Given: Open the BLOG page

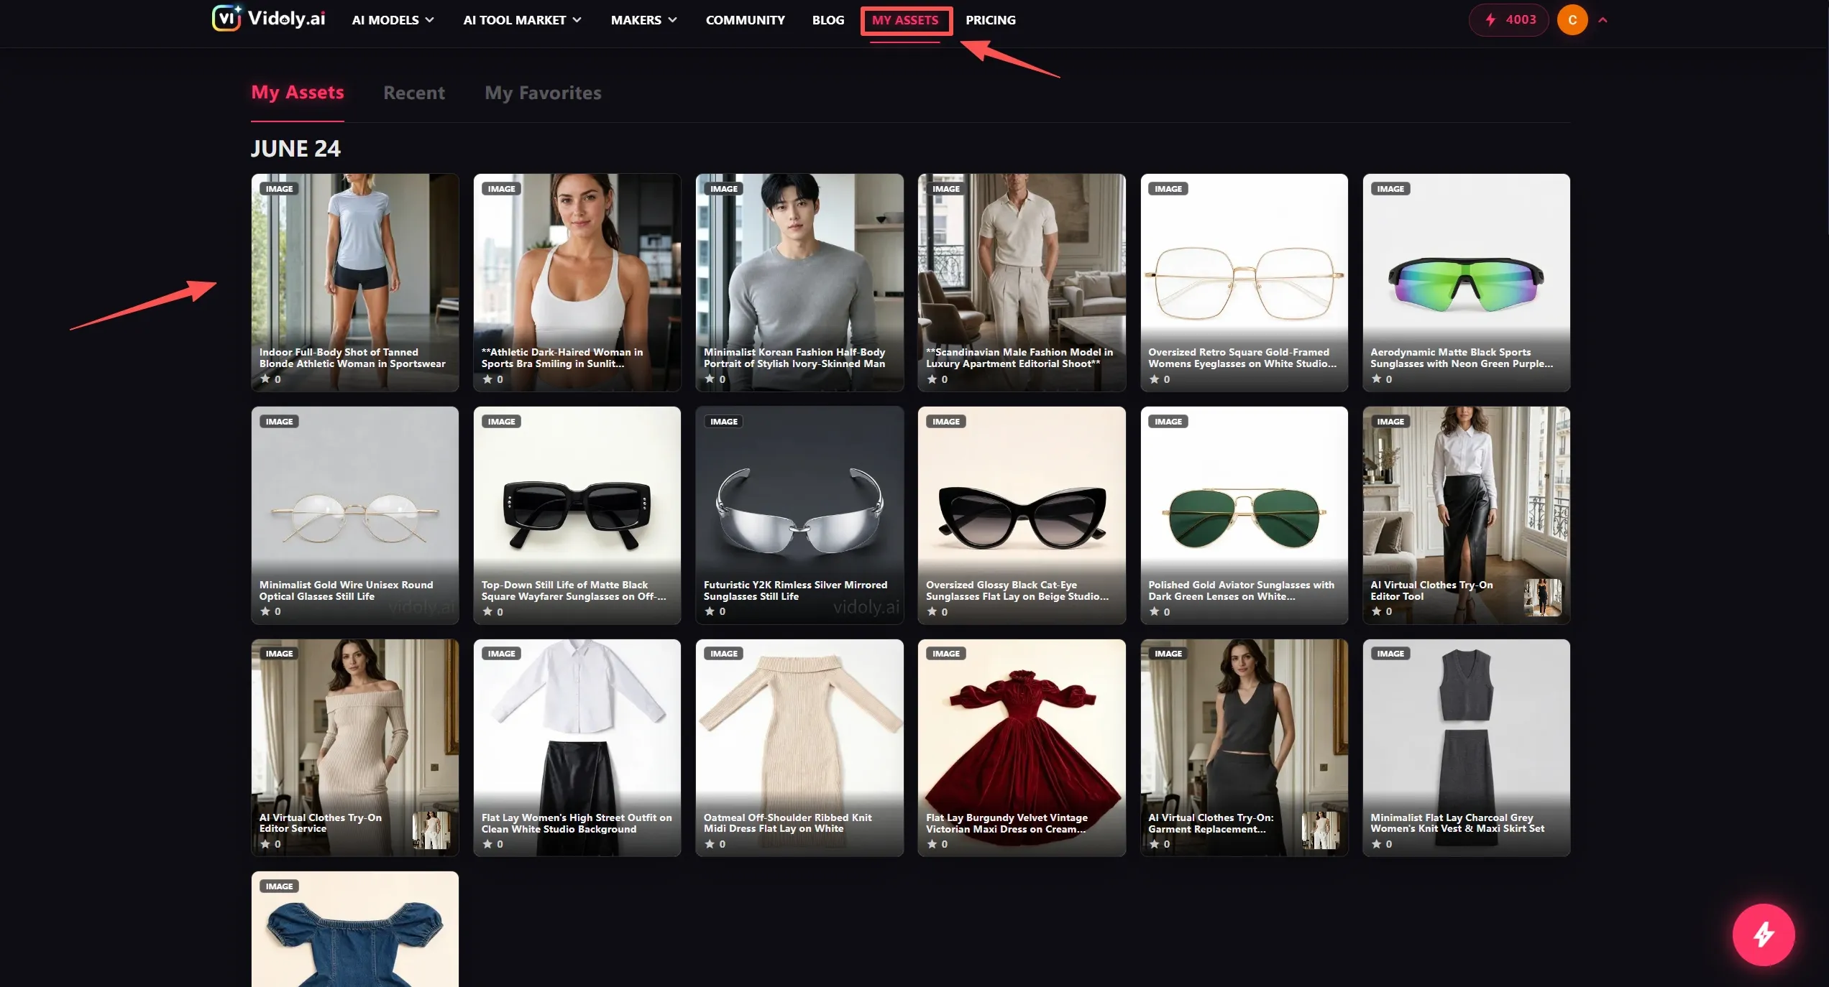Looking at the screenshot, I should point(828,20).
